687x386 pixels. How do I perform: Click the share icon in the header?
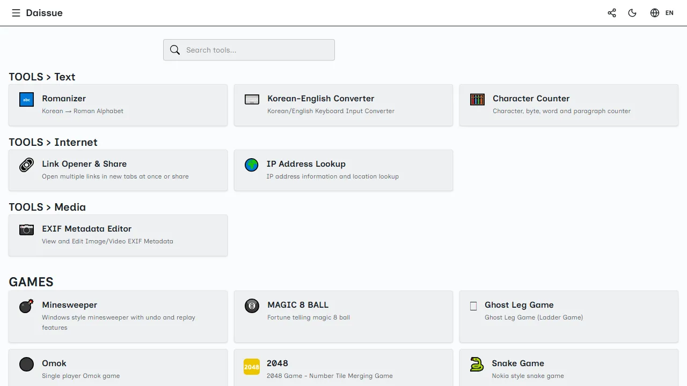coord(611,12)
